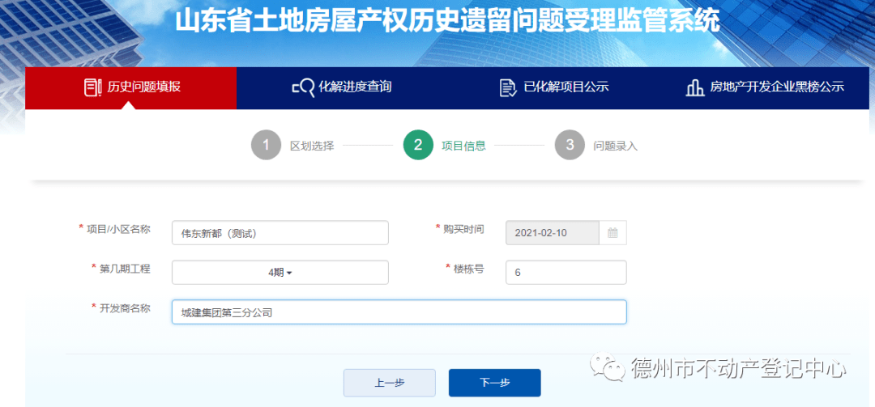Click the 开发商名称 label
This screenshot has width=875, height=407.
[x=125, y=308]
